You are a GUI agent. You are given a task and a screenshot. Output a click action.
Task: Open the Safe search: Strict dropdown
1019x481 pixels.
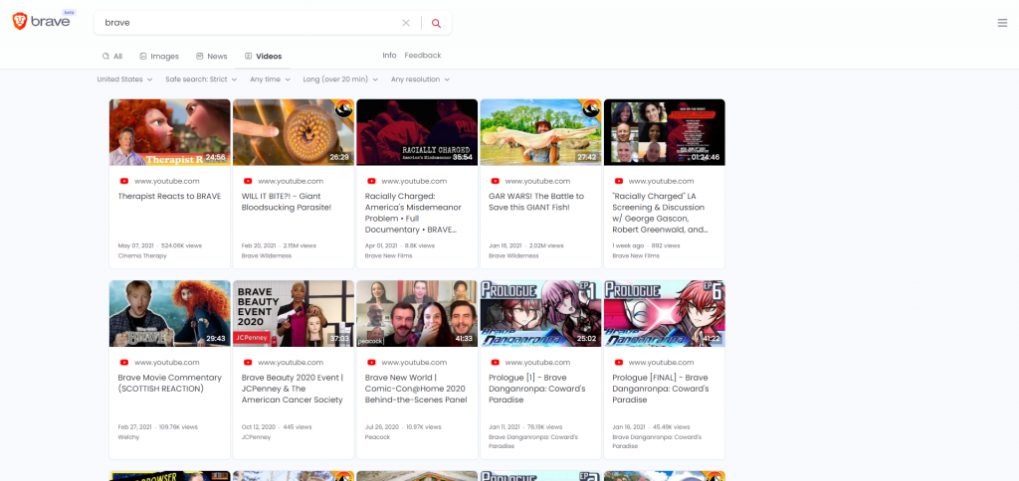(x=202, y=80)
